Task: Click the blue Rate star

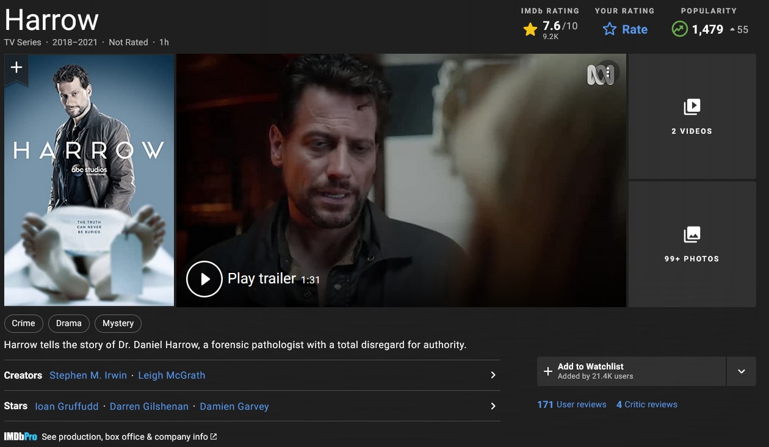Action: click(x=610, y=29)
